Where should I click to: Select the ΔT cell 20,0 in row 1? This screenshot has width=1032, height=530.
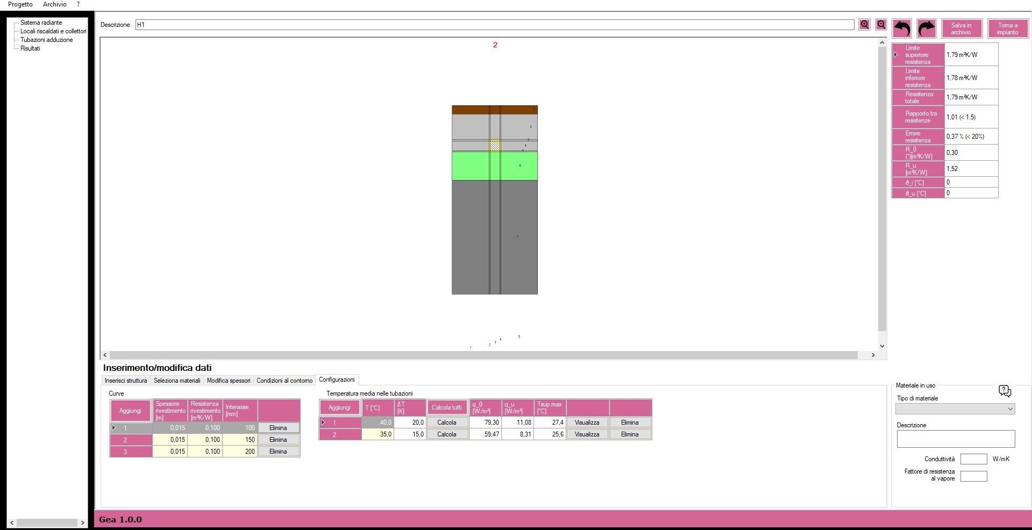[410, 422]
